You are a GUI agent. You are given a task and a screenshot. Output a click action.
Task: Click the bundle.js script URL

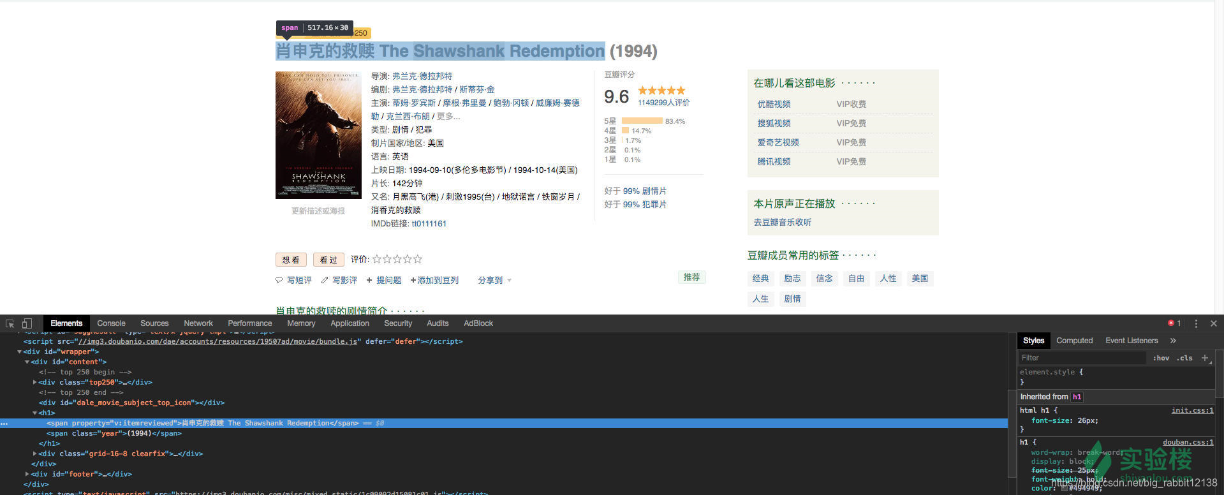tap(219, 341)
